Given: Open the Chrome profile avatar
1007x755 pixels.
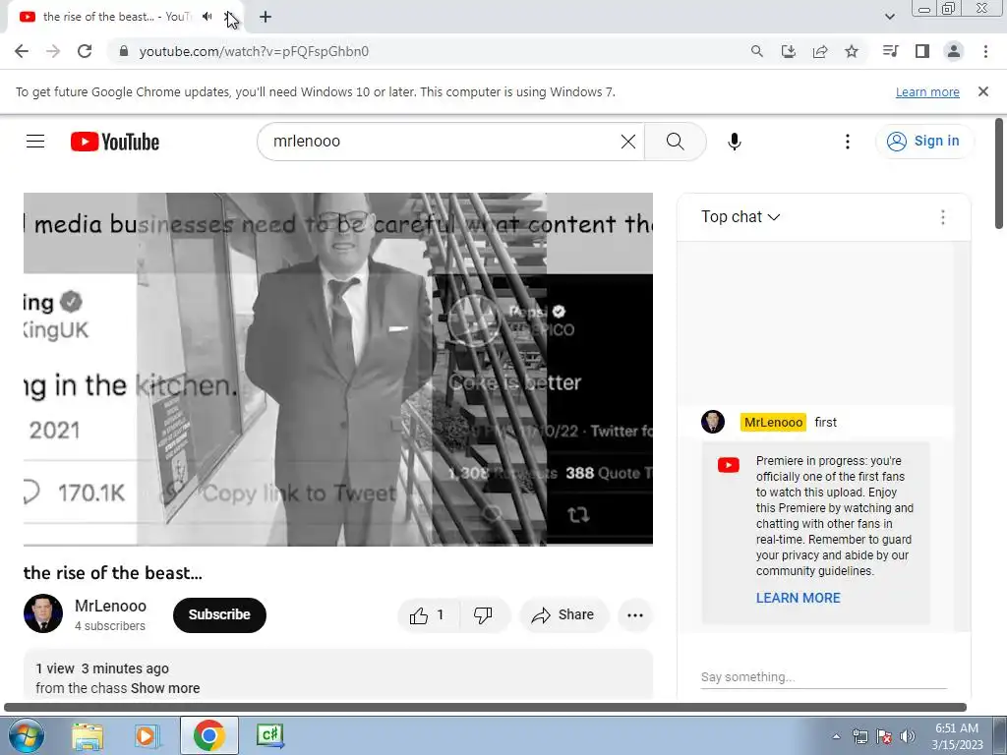Looking at the screenshot, I should coord(954,51).
